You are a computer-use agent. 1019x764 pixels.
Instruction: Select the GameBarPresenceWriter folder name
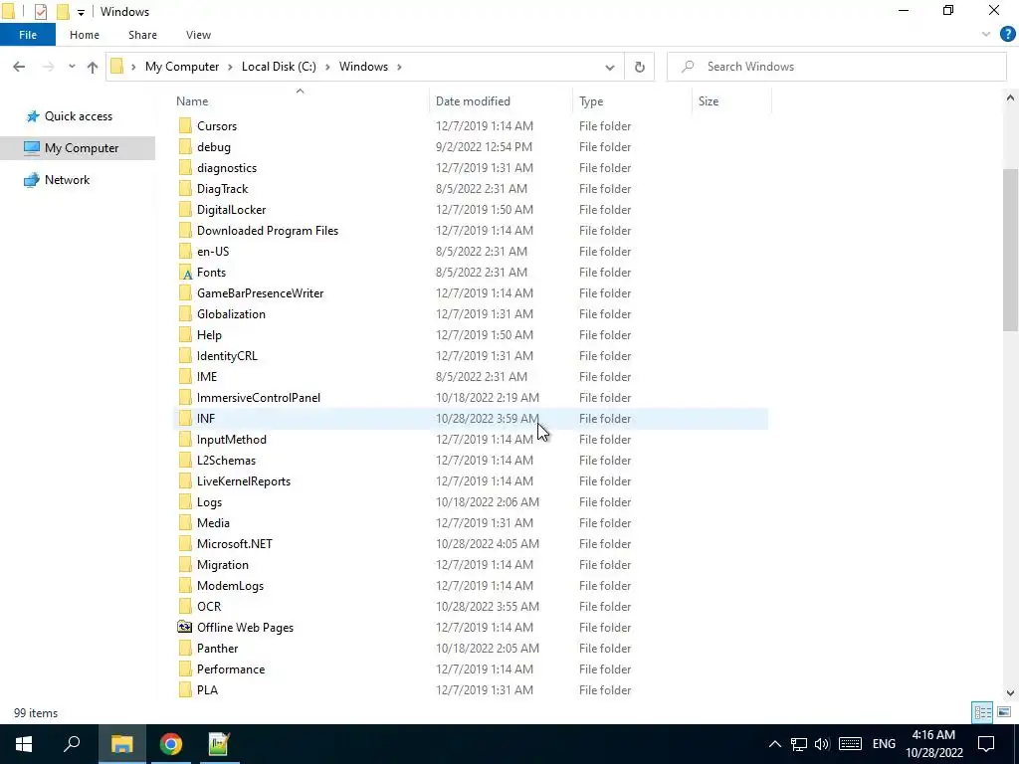click(260, 293)
